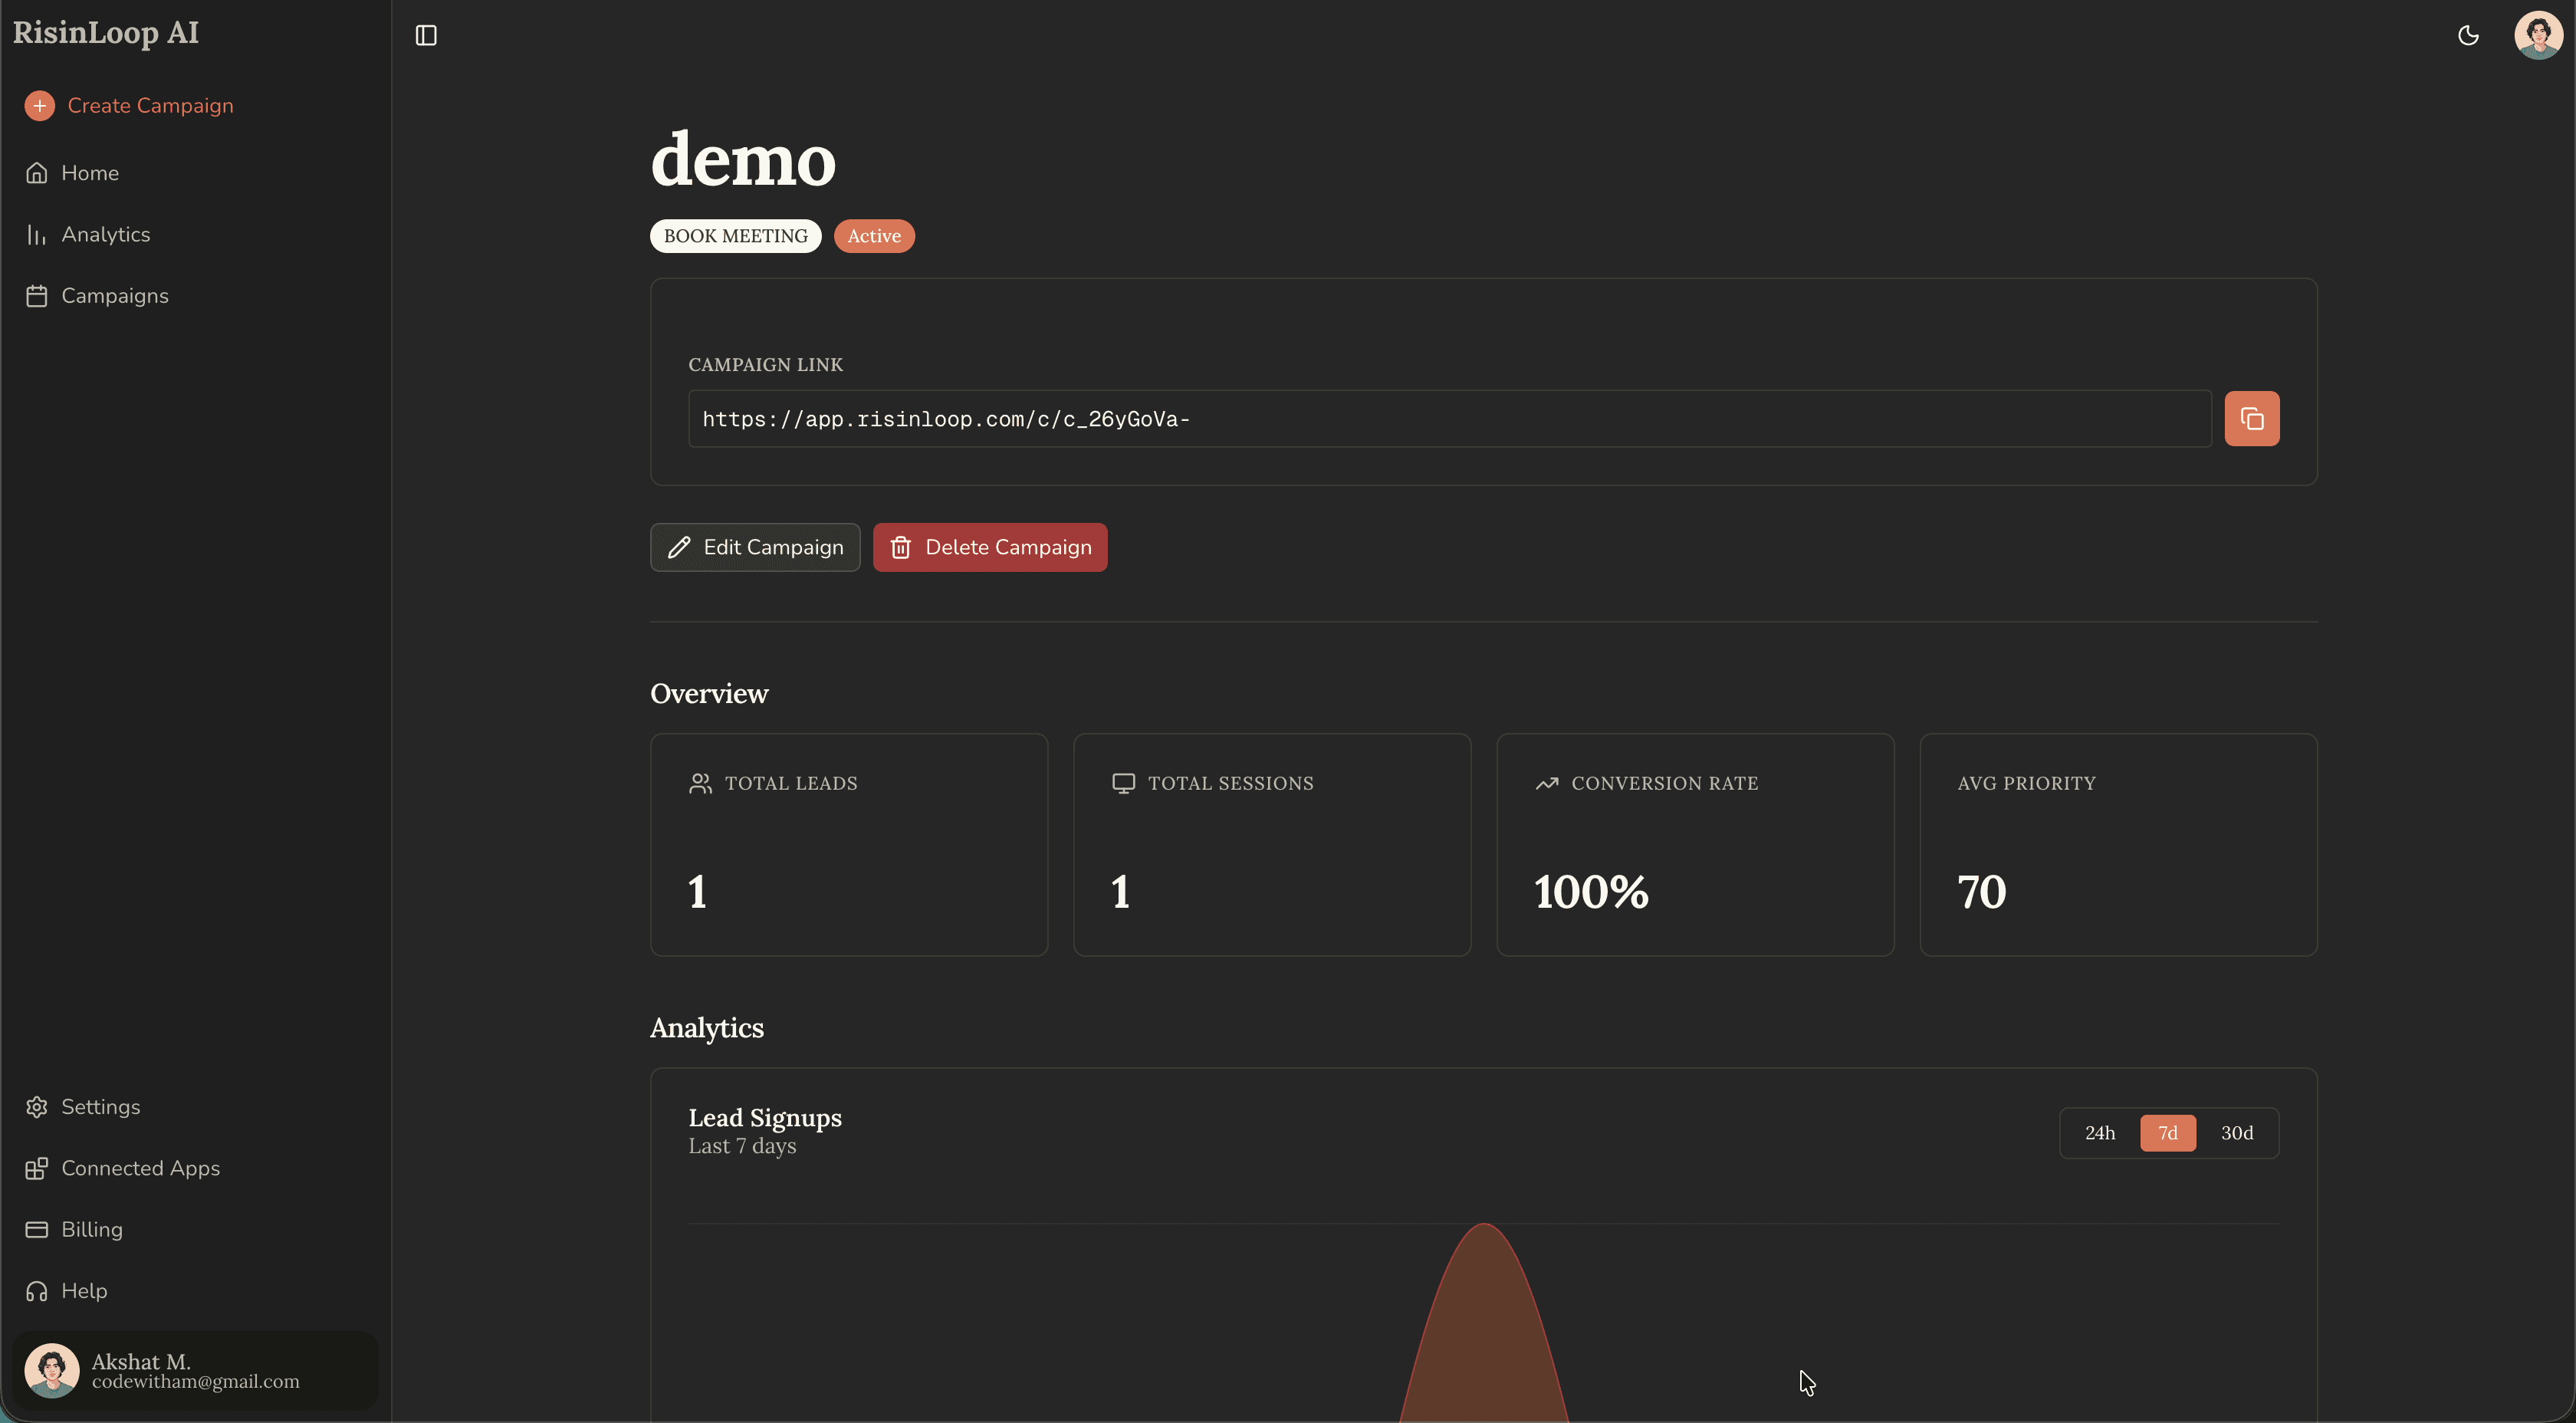Screen dimensions: 2576x1423
Task: Copy the campaign link using the copy icon
Action: (2252, 418)
